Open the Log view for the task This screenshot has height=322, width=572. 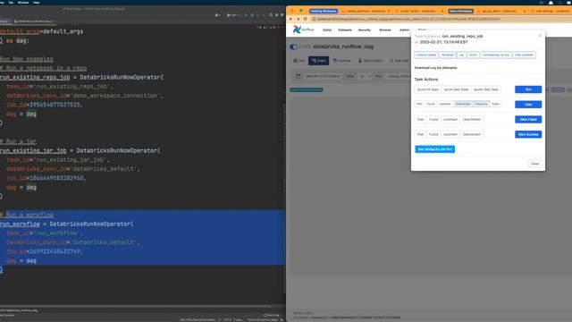click(461, 55)
